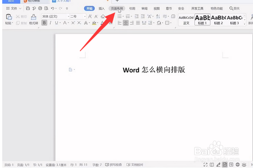Click the document title text 'Word 怎么横向排版'
253x168 pixels.
click(x=154, y=70)
